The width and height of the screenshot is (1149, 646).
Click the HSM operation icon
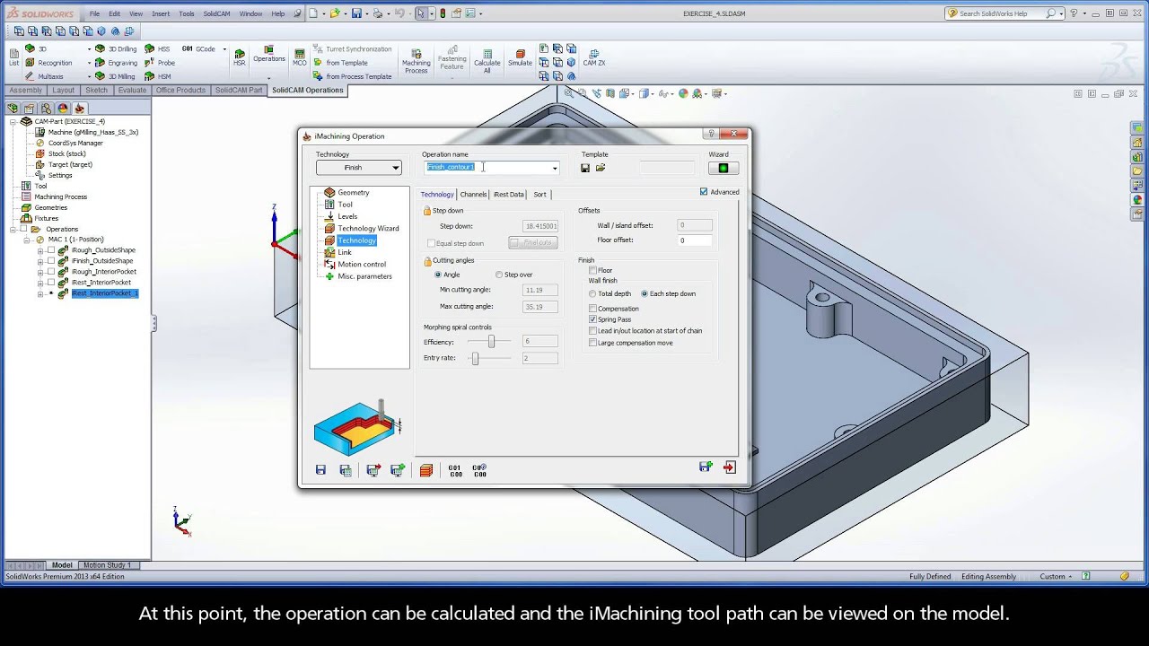coord(150,76)
